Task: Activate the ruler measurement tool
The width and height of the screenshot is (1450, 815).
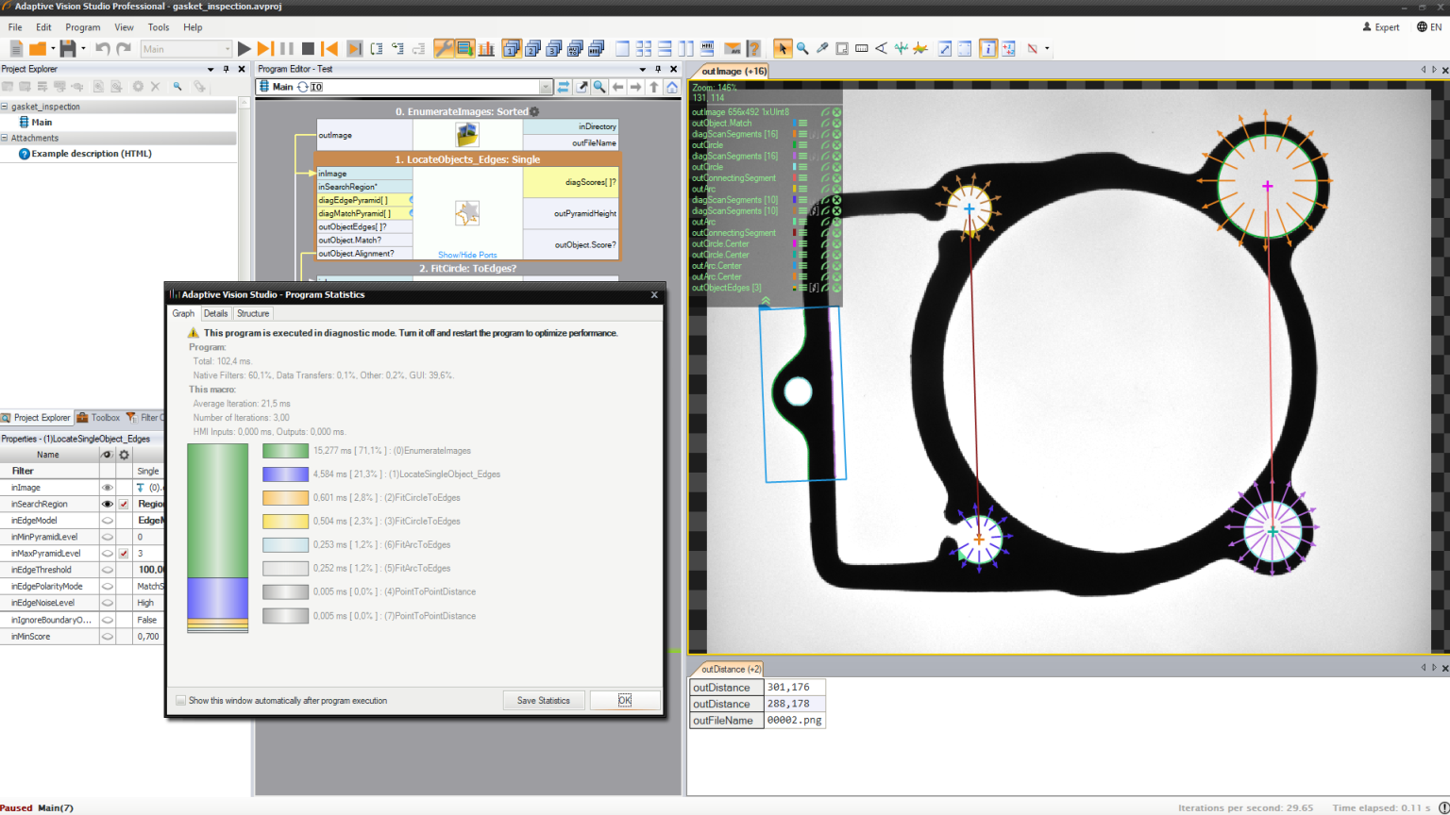Action: pyautogui.click(x=860, y=48)
